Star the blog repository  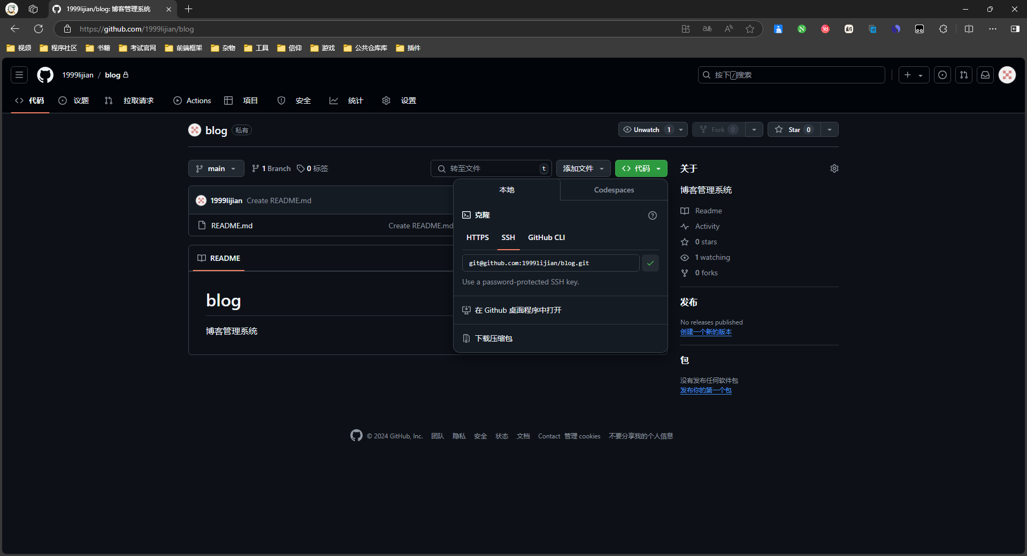click(794, 130)
